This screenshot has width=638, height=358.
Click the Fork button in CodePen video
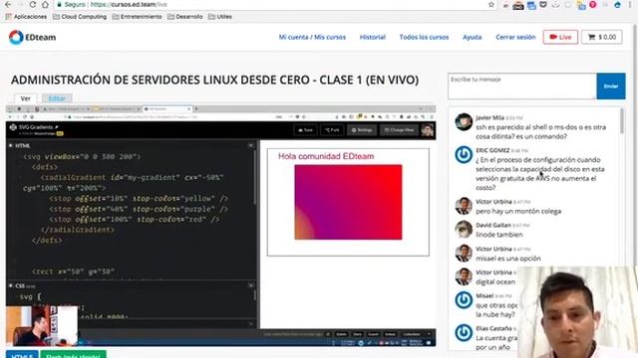tap(332, 130)
